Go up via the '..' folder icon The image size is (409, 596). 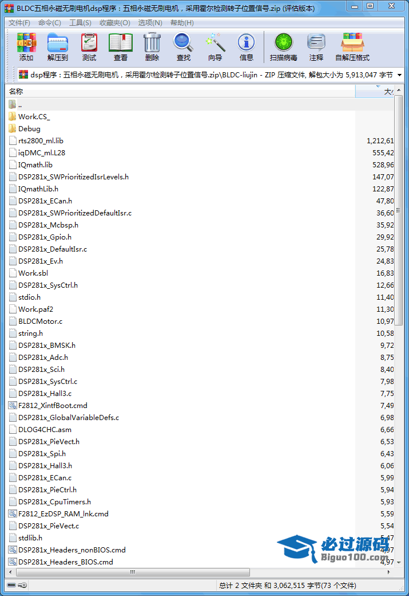click(13, 104)
